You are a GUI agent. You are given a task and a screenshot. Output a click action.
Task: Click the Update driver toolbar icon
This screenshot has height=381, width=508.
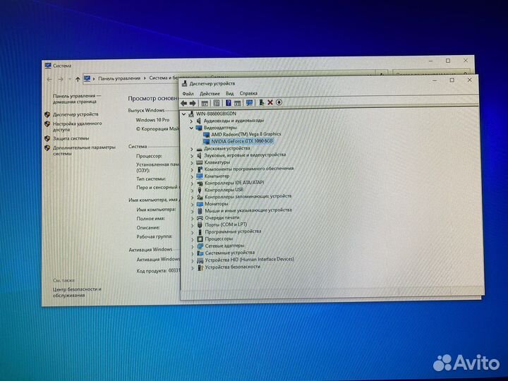pyautogui.click(x=261, y=103)
